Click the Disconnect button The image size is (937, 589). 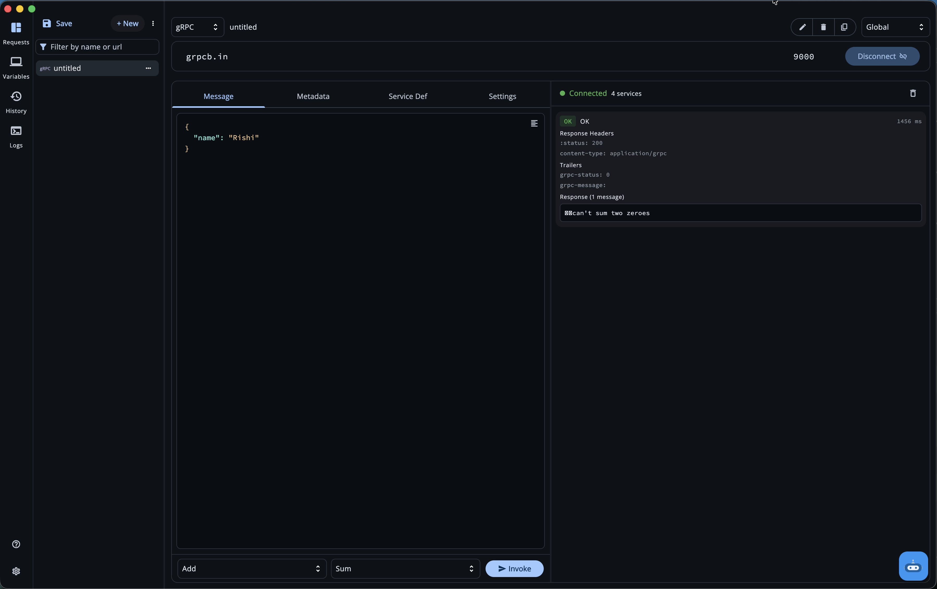pos(882,57)
